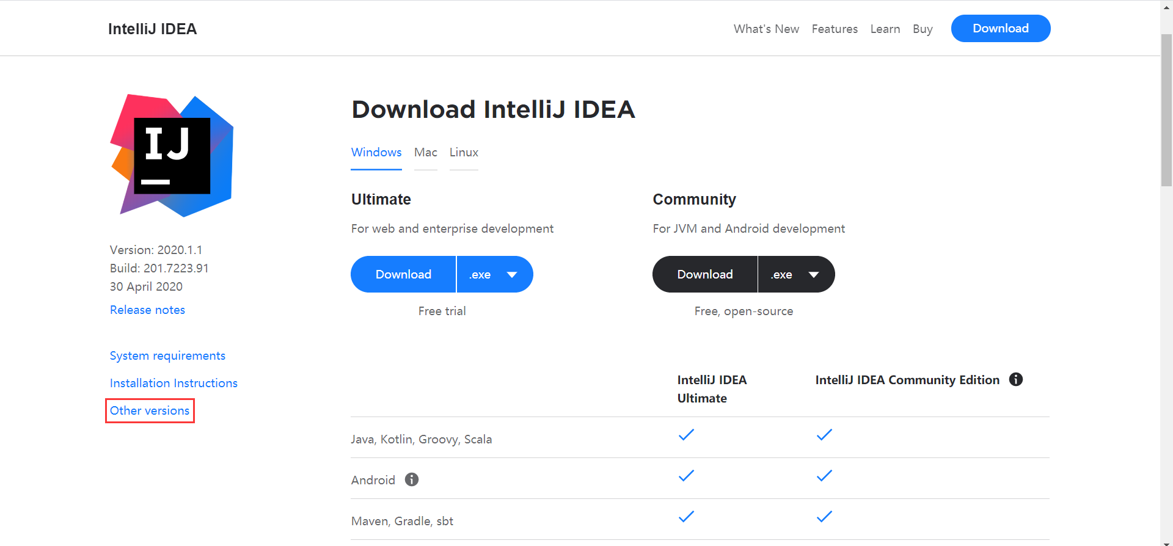Open Other versions link
The height and width of the screenshot is (546, 1173).
coord(150,410)
